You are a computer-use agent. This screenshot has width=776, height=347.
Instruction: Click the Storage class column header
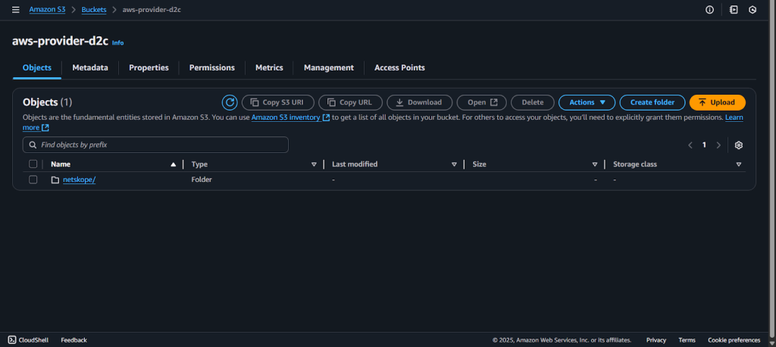coord(635,164)
